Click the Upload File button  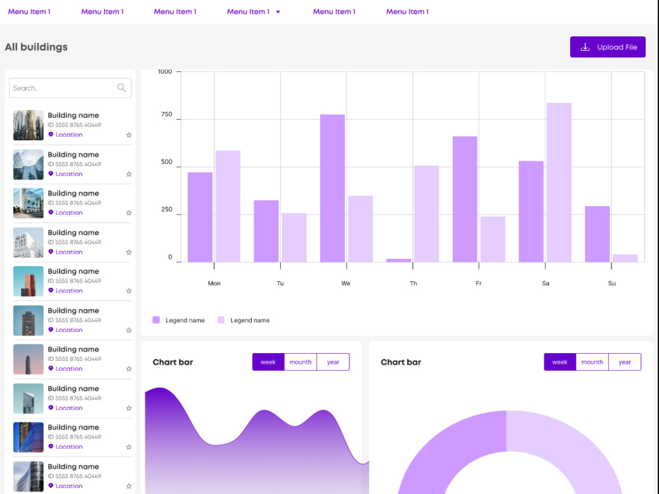608,47
